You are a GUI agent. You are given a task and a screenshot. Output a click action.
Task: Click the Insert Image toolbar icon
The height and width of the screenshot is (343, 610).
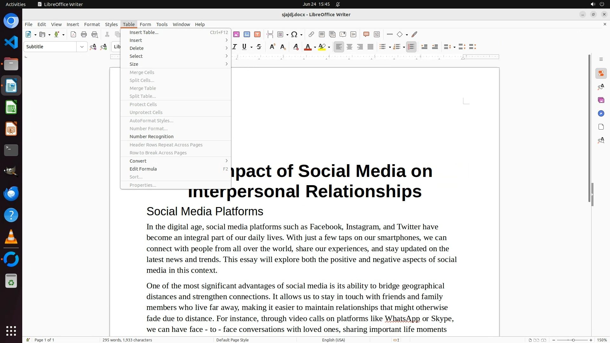236,34
